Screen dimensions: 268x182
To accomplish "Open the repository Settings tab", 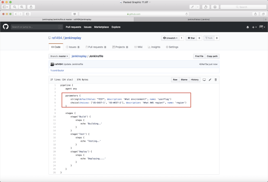I will pos(172,47).
